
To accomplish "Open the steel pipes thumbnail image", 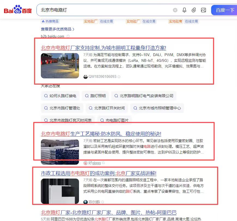I will 60,152.
